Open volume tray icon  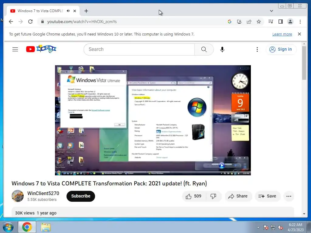coord(280,227)
